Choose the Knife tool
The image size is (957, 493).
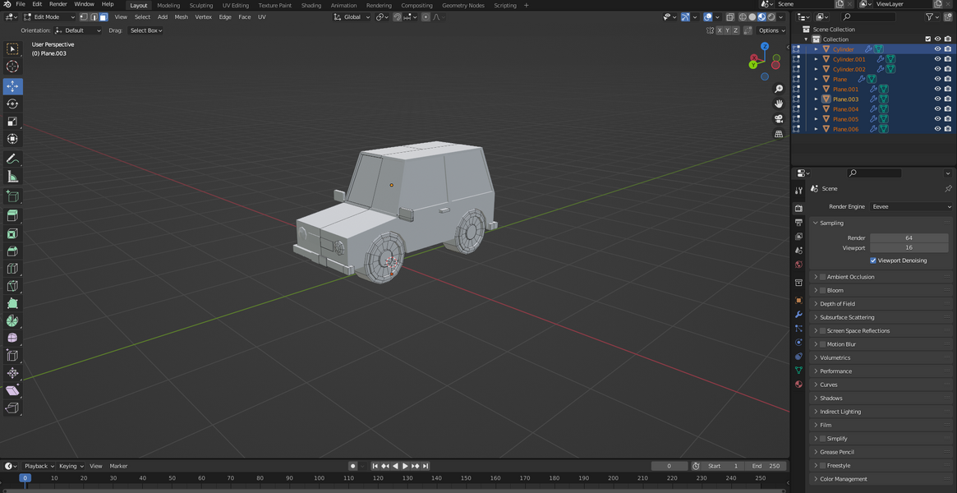(x=12, y=286)
